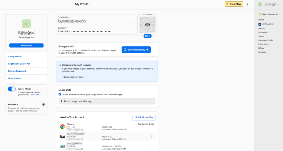This screenshot has width=283, height=151.
Task: Click 'Family Organizer' role text
Action: coord(26,37)
